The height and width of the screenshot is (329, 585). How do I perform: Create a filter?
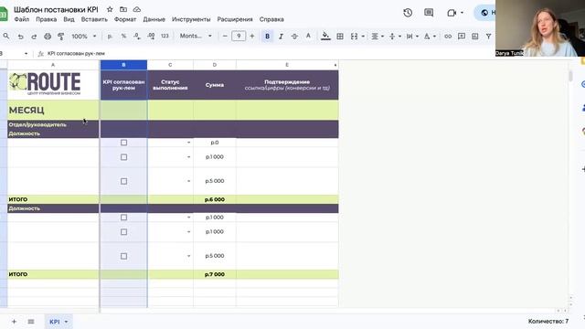click(x=488, y=37)
